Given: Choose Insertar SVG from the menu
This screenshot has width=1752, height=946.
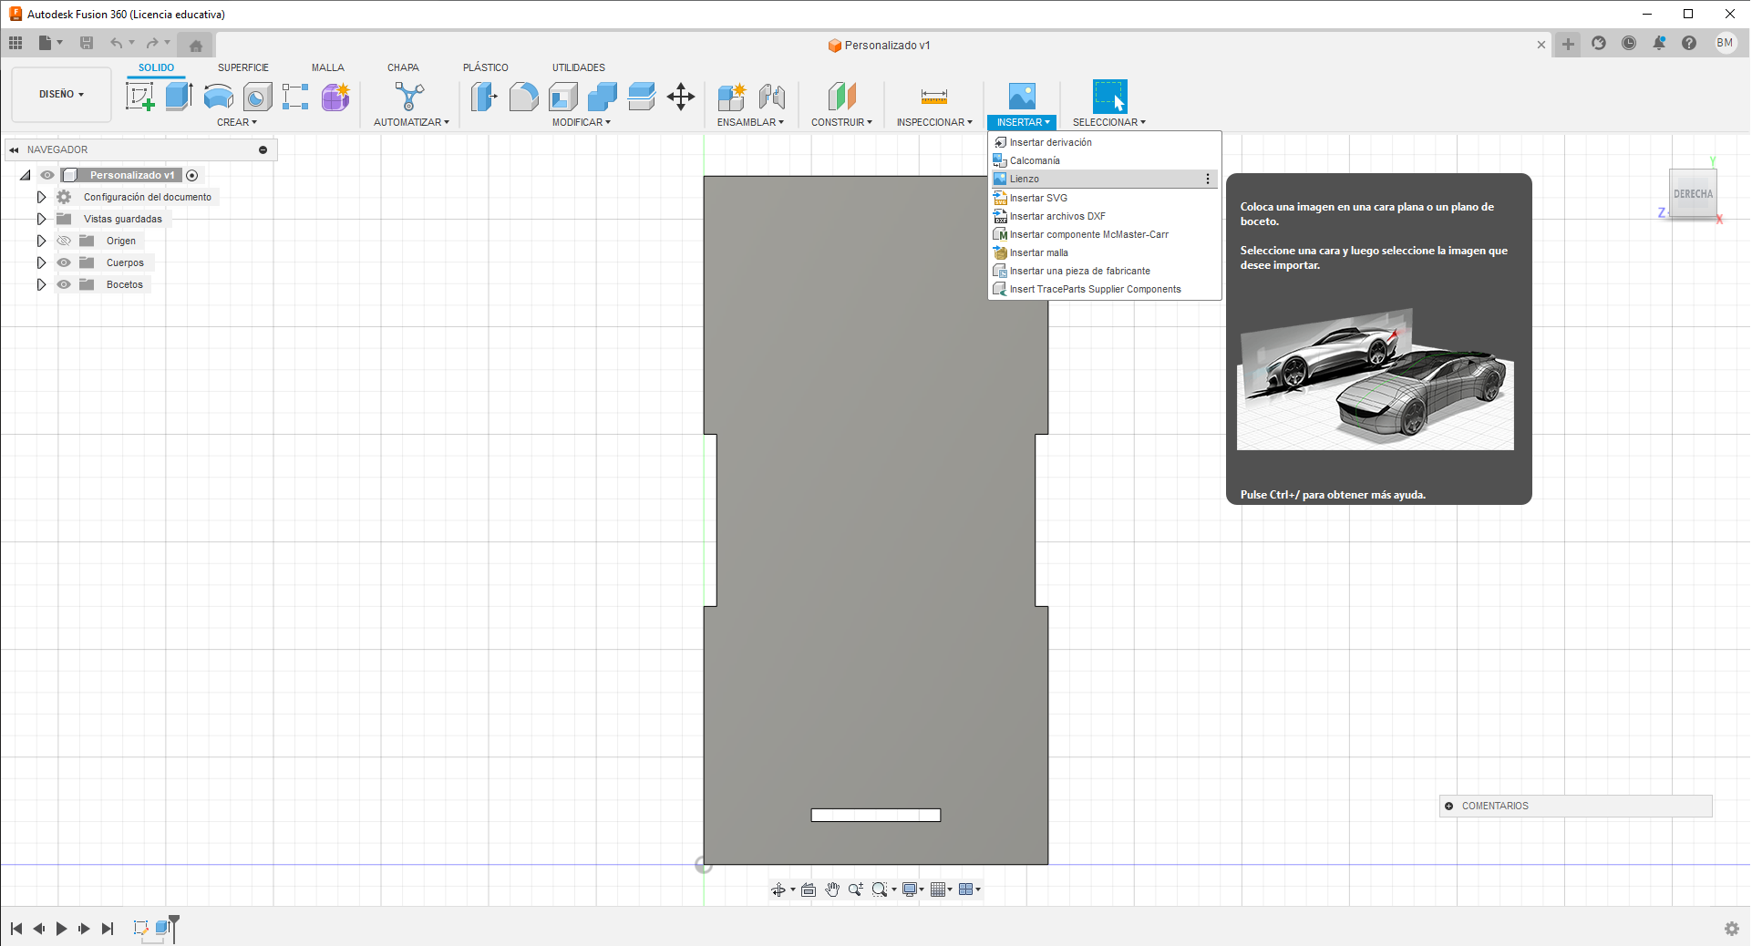Looking at the screenshot, I should [1037, 198].
